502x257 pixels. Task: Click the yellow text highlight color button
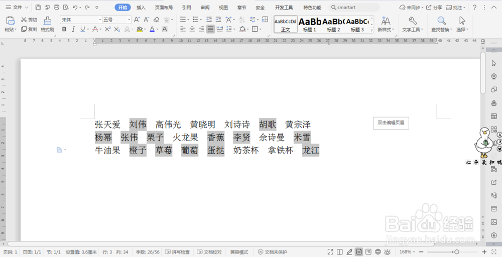[140, 29]
